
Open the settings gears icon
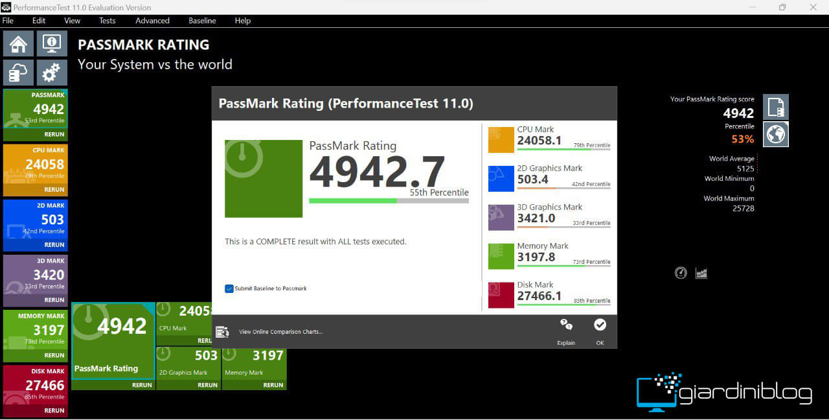[52, 73]
